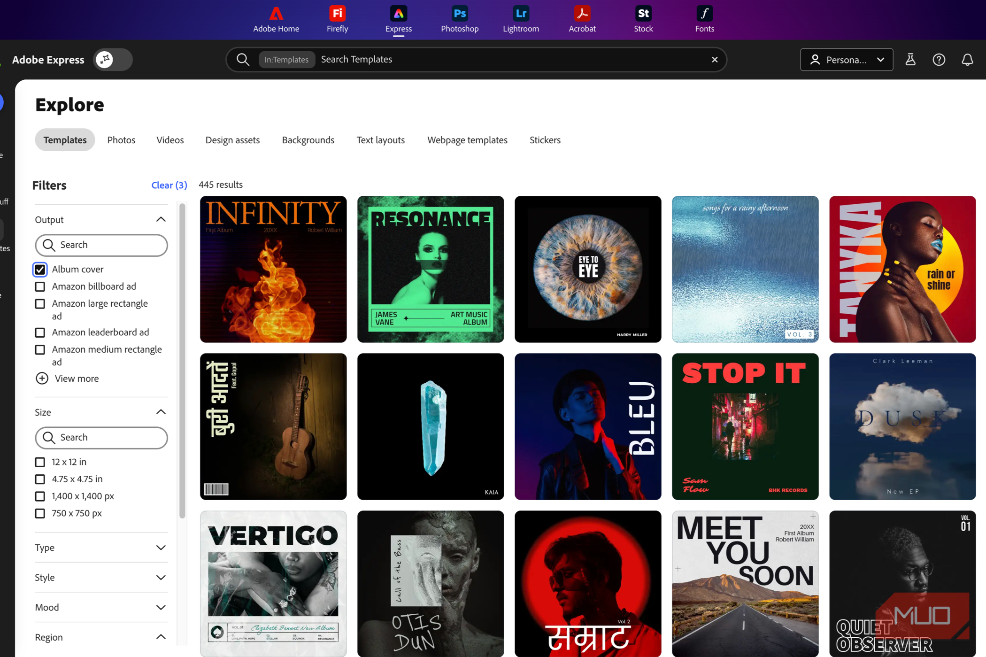Check Amazon billboard ad option
Screen dimensions: 986x657
40,286
